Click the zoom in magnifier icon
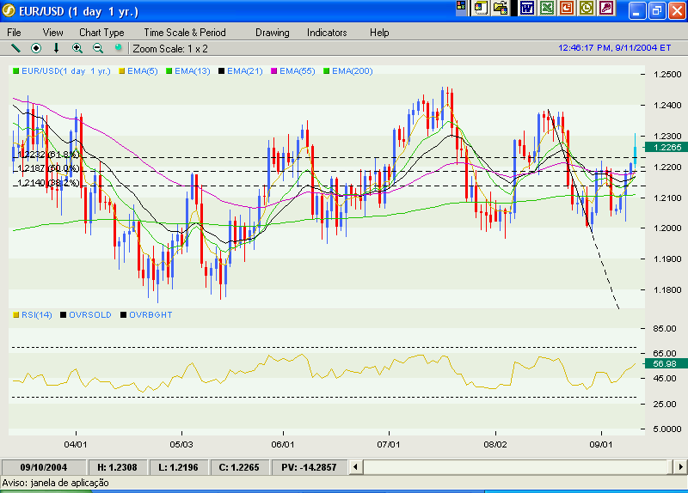Image resolution: width=688 pixels, height=493 pixels. tap(77, 48)
